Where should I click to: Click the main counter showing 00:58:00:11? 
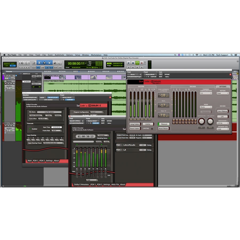[x=76, y=63]
